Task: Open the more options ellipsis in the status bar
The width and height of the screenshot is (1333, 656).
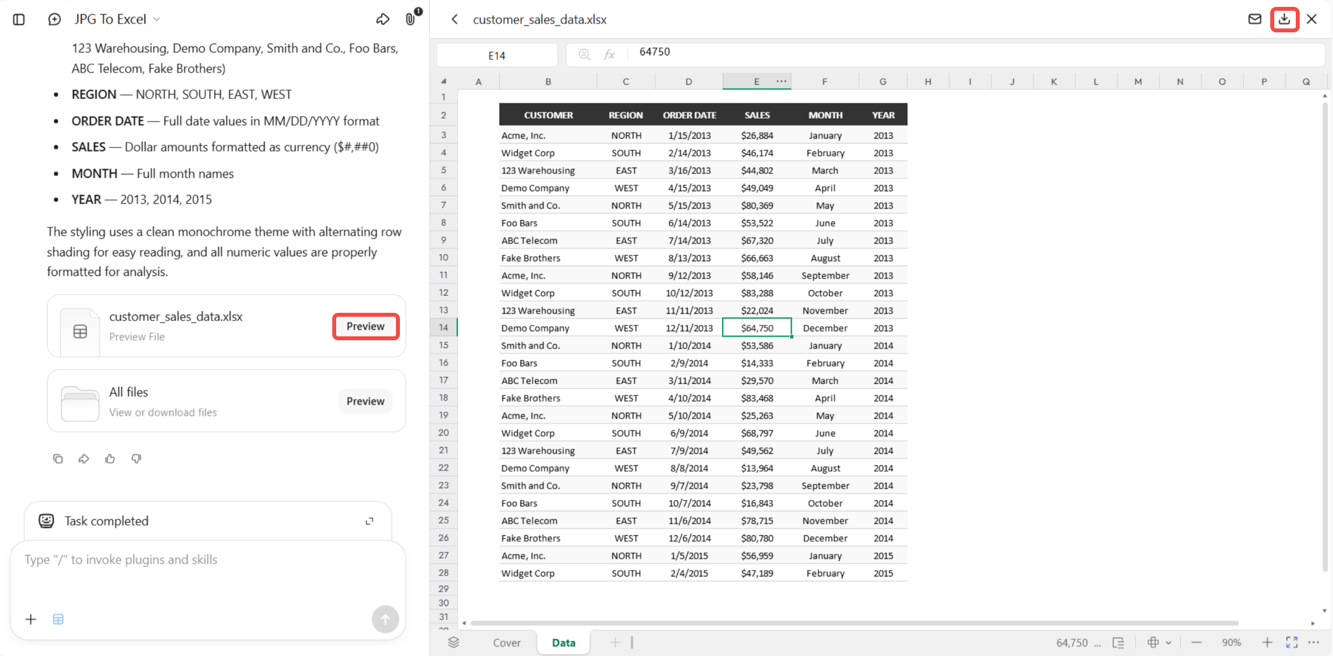Action: click(1313, 643)
